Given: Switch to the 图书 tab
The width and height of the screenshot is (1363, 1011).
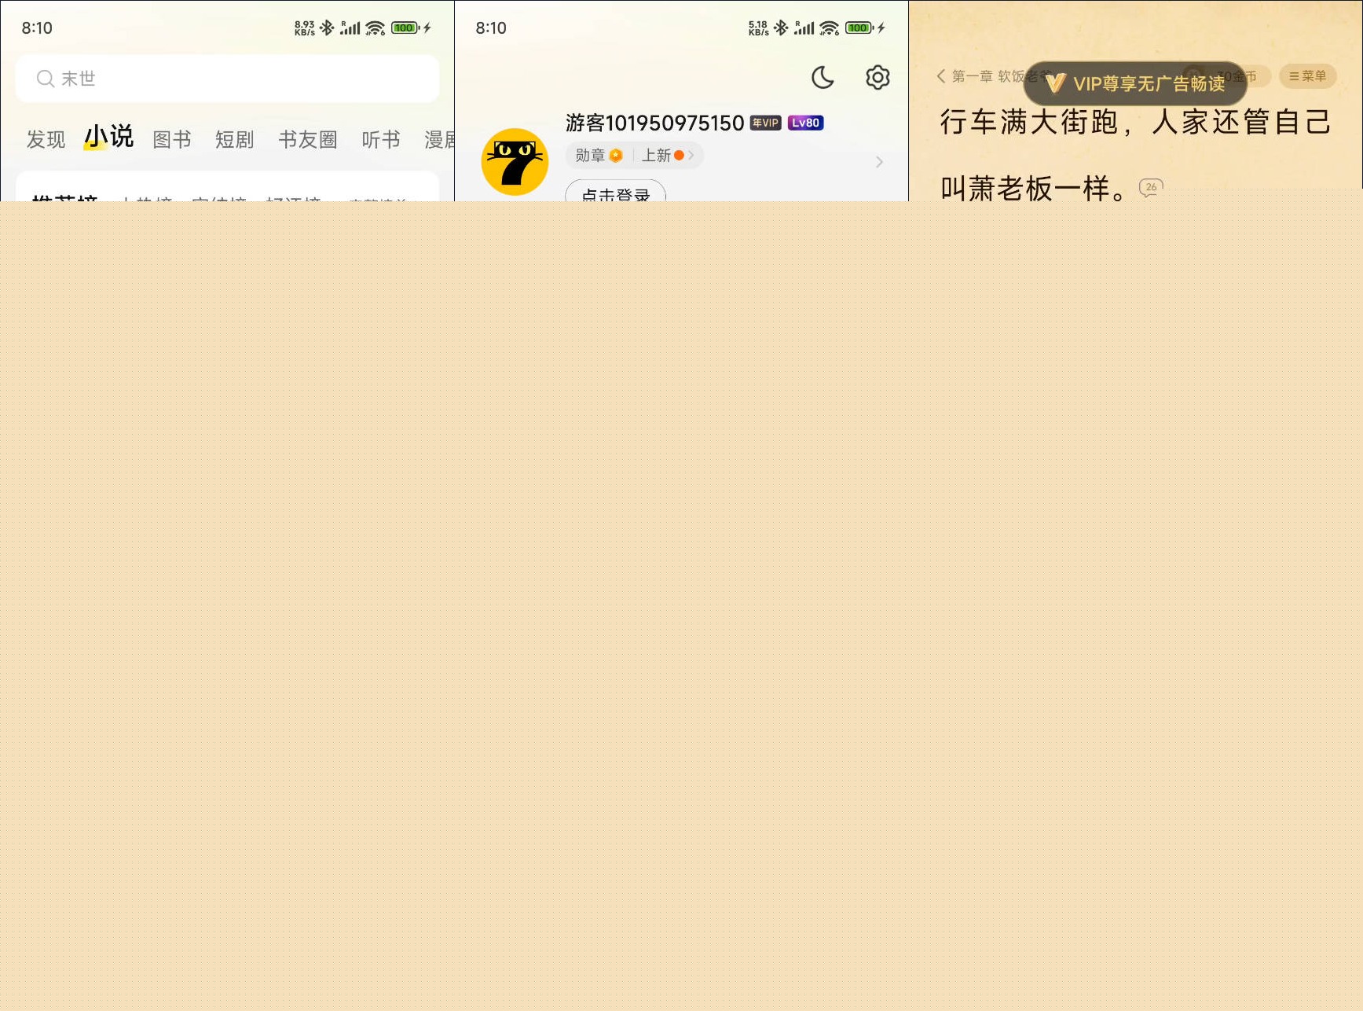Looking at the screenshot, I should click(x=172, y=140).
